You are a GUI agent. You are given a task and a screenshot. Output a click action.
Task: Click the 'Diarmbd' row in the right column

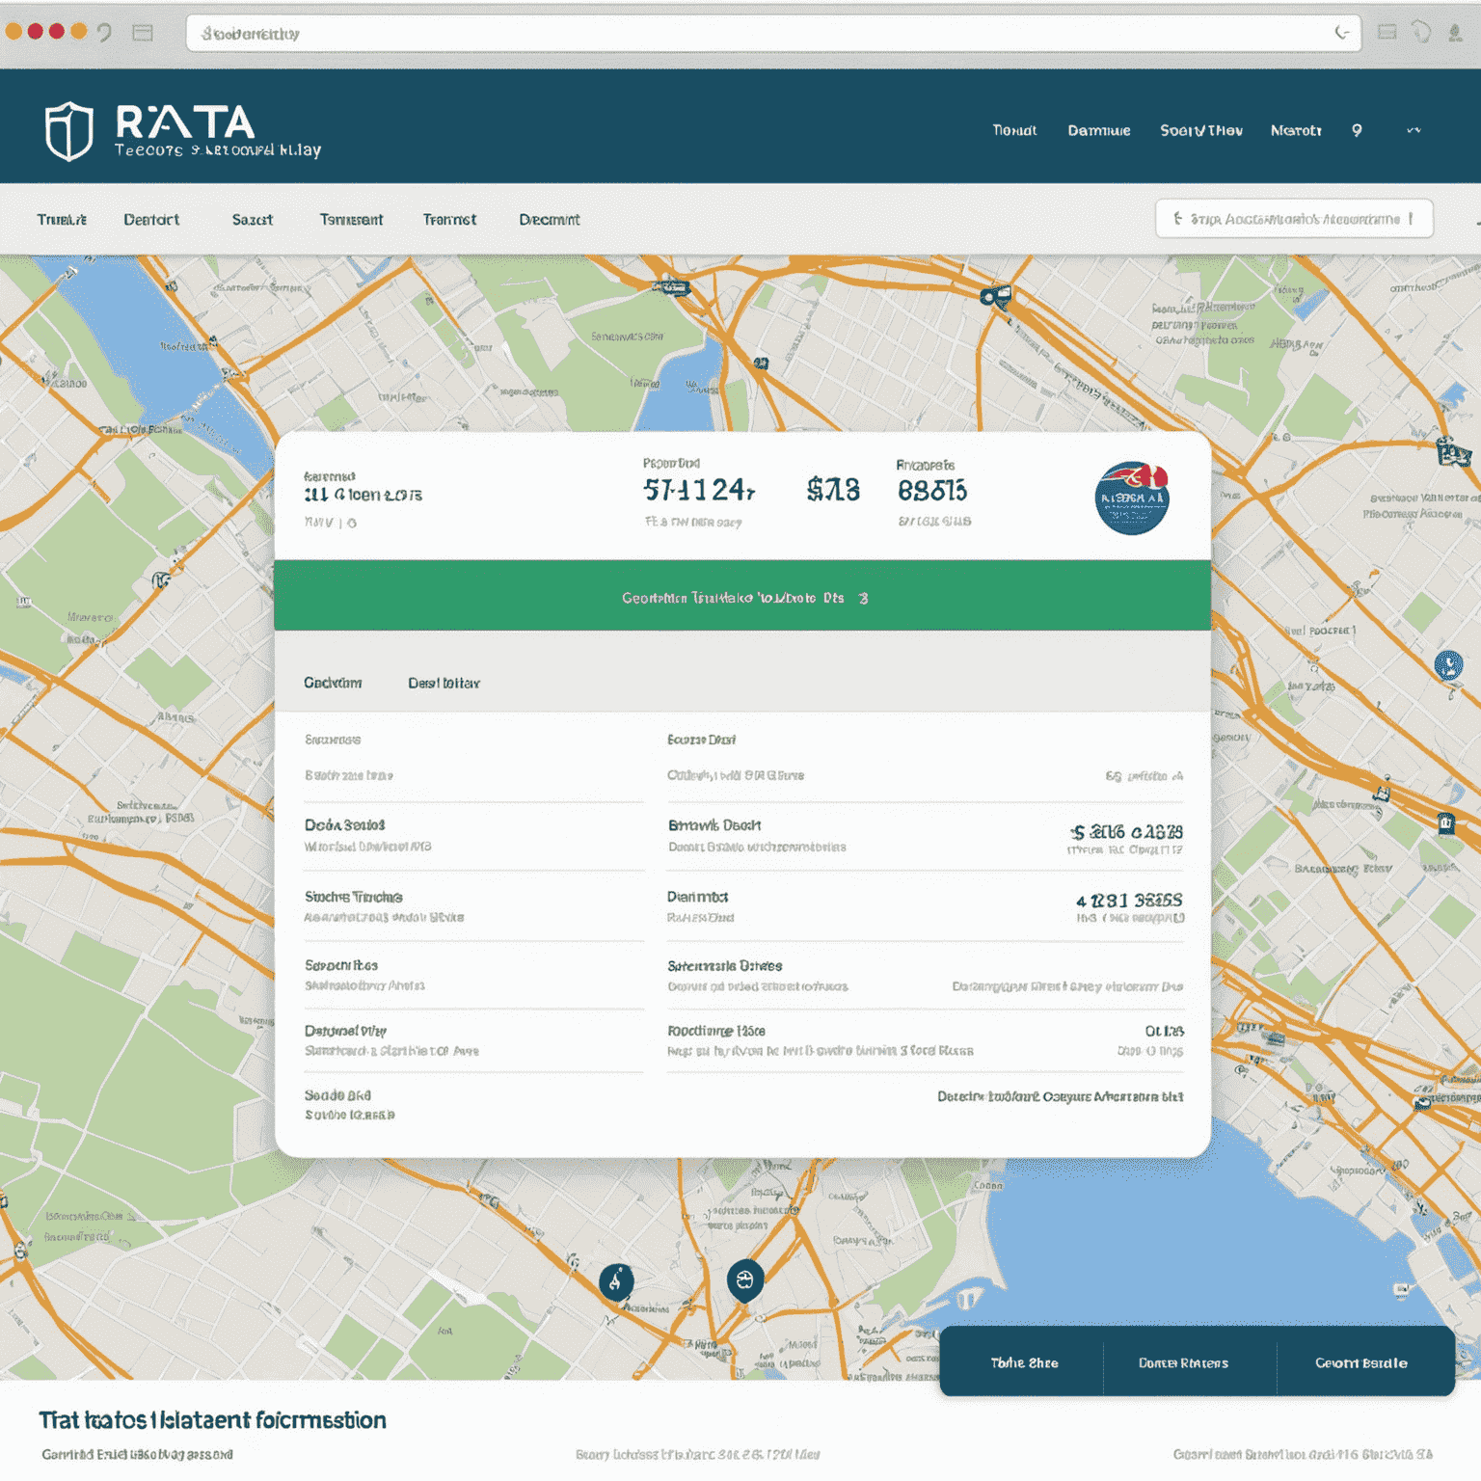925,906
